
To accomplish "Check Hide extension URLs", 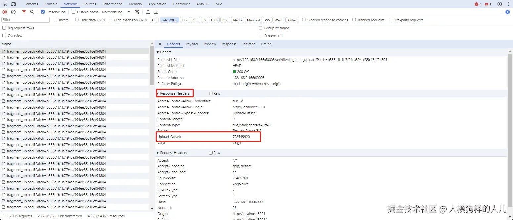I will coord(111,20).
